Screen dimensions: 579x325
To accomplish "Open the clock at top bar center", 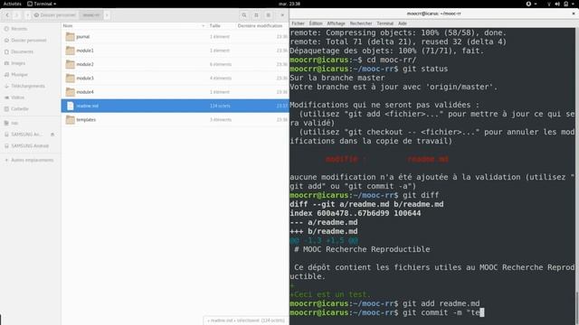I will pos(289,4).
